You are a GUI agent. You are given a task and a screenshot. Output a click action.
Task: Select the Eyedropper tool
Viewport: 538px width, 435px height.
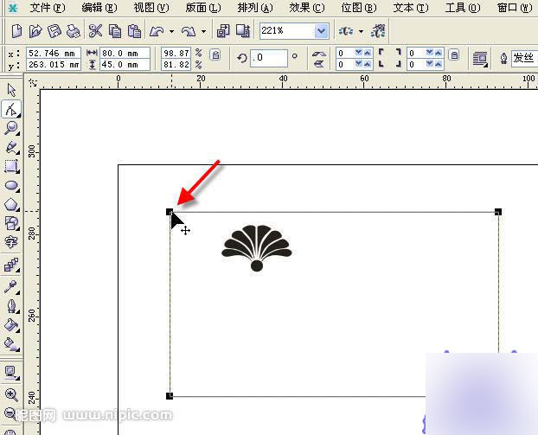[x=11, y=287]
